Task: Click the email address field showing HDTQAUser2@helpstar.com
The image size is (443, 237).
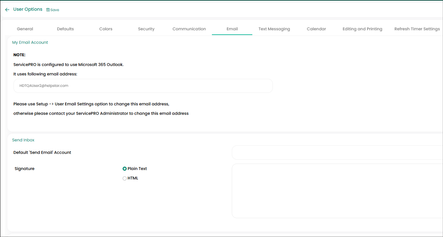Action: point(143,86)
